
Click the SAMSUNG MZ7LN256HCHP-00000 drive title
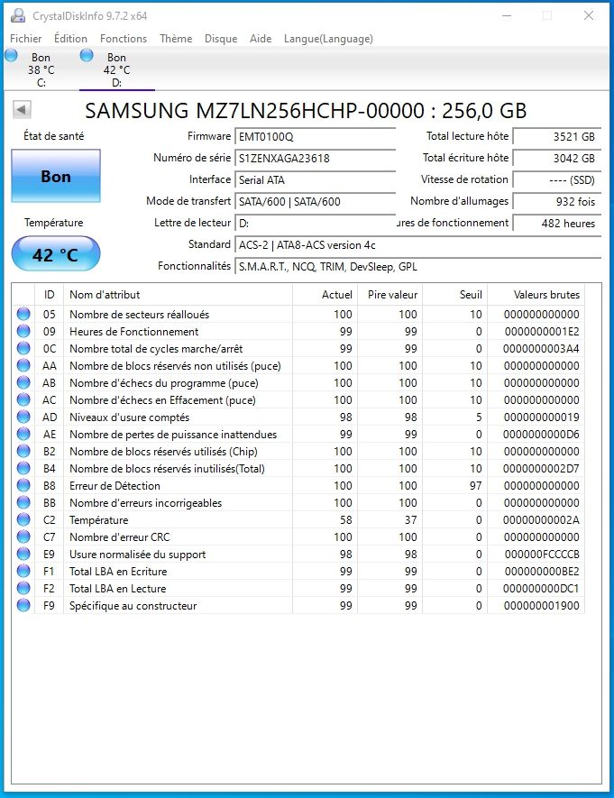(x=306, y=110)
